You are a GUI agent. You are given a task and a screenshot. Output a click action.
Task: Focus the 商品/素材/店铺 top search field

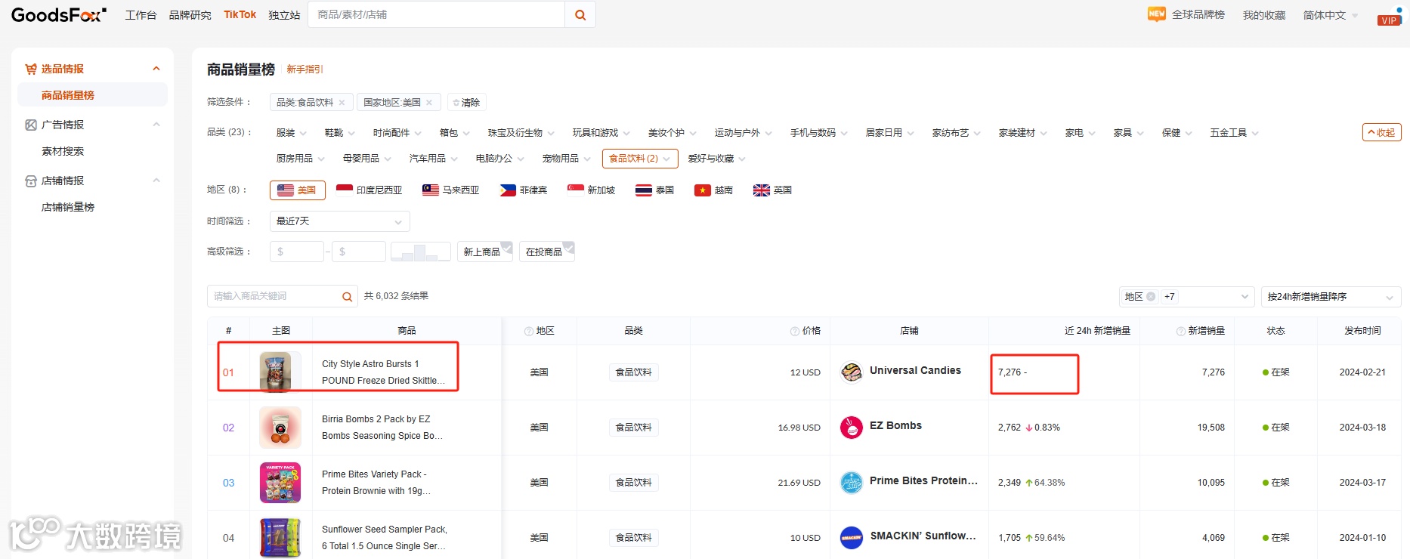[x=437, y=15]
